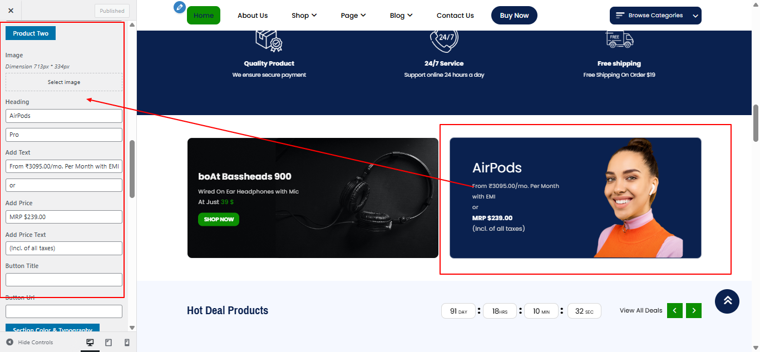This screenshot has width=760, height=352.
Task: Open the Page dropdown
Action: pyautogui.click(x=353, y=15)
